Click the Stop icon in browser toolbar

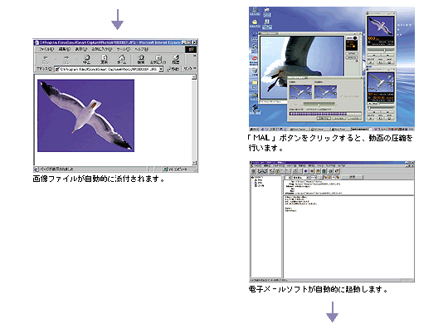tap(87, 59)
